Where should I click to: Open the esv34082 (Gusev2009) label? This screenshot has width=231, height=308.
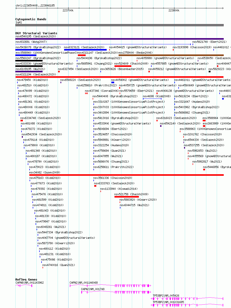45,173
